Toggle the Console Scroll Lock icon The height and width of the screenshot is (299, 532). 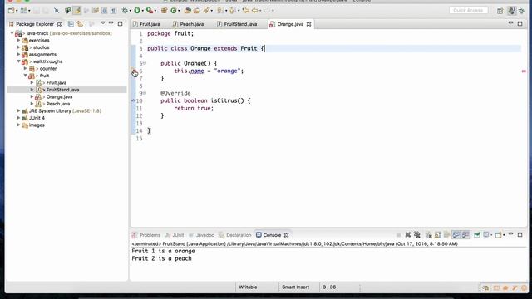pos(438,234)
